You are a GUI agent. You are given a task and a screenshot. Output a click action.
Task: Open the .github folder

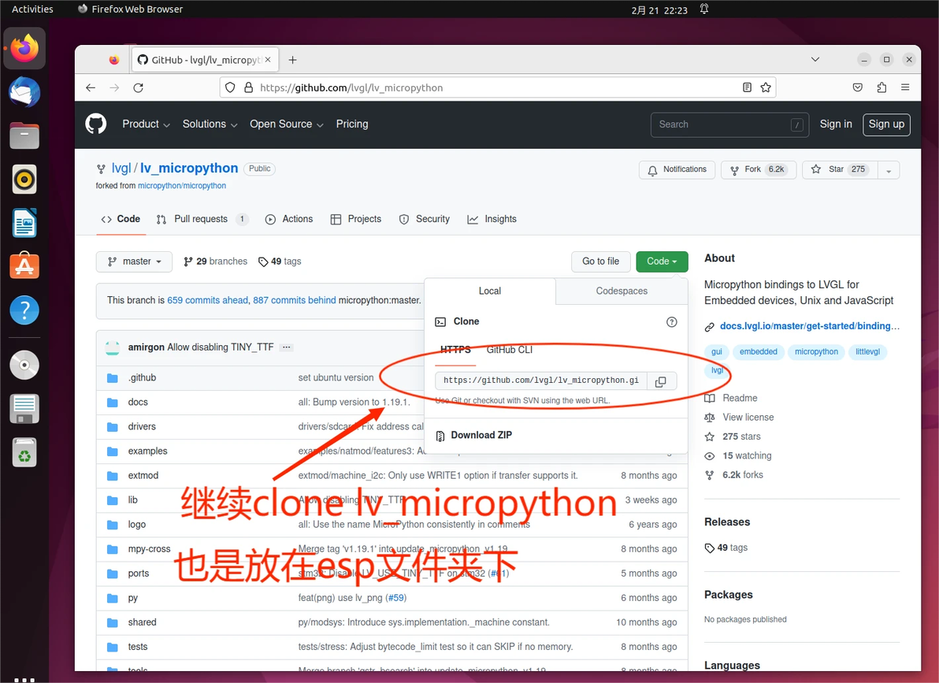click(142, 377)
